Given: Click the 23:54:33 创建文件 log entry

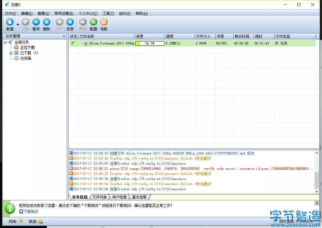Looking at the screenshot, I should 162,153.
